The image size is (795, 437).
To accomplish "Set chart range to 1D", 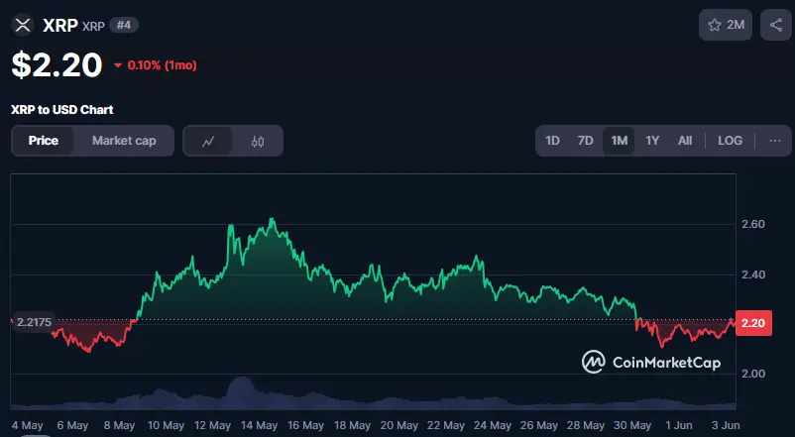I will [553, 141].
